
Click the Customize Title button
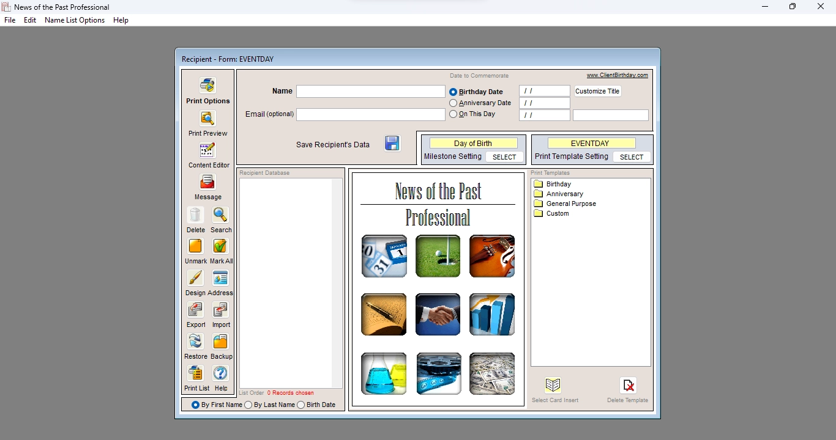597,91
